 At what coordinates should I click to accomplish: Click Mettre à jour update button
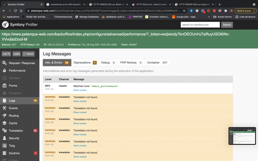click(244, 11)
